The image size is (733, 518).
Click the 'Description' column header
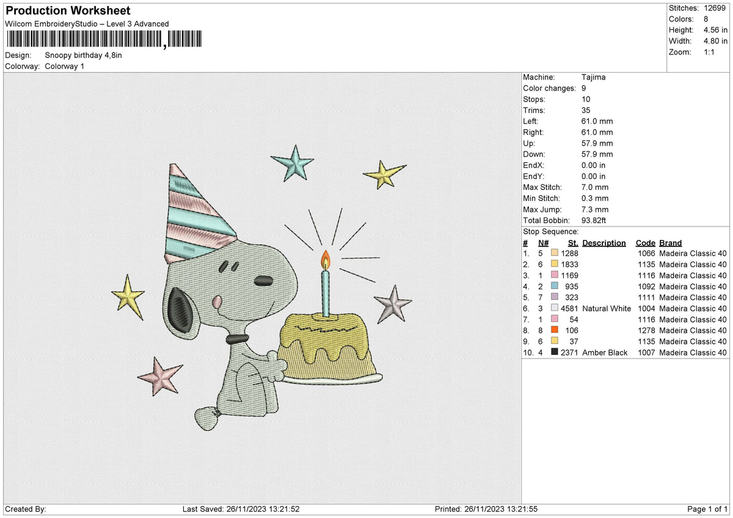point(604,243)
